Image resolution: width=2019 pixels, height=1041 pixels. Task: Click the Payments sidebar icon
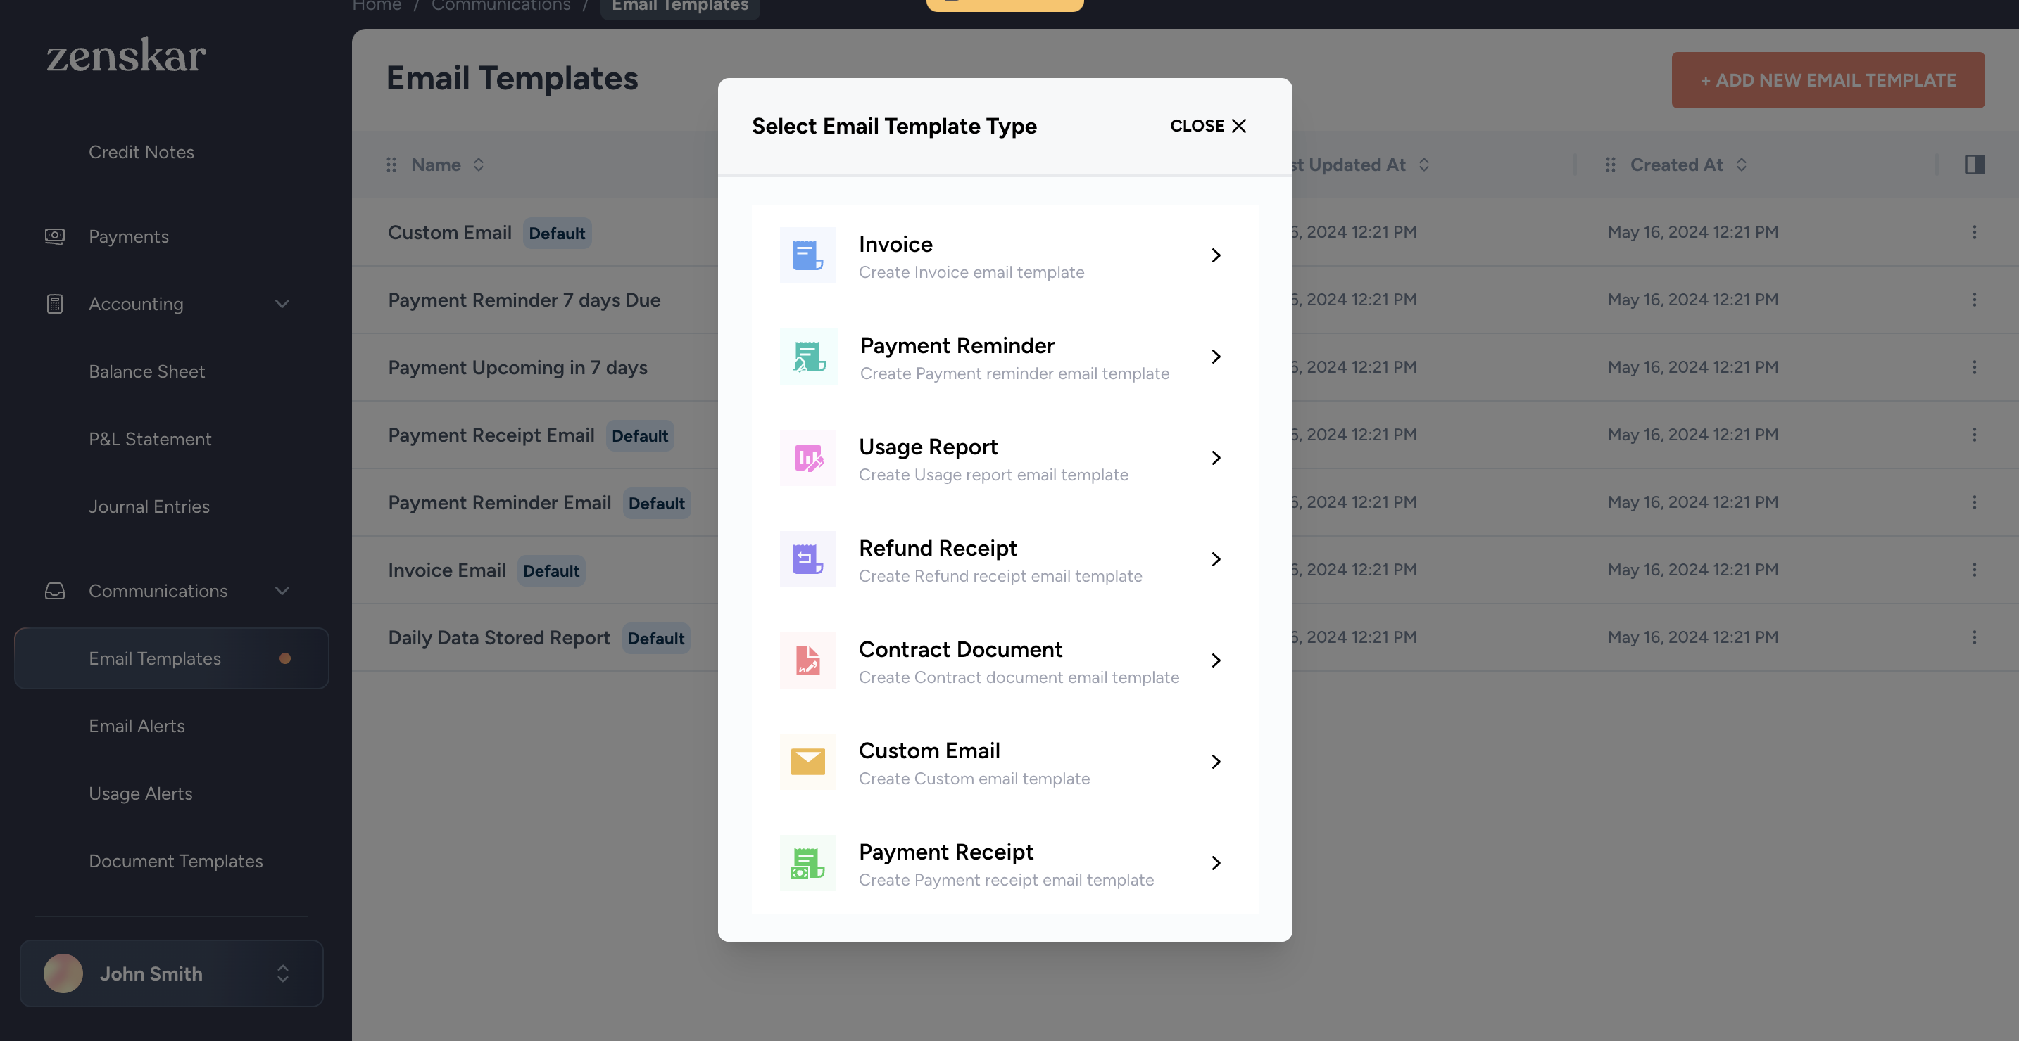55,236
